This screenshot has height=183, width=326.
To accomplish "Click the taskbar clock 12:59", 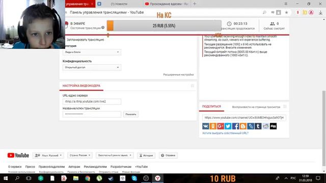I will (306, 178).
